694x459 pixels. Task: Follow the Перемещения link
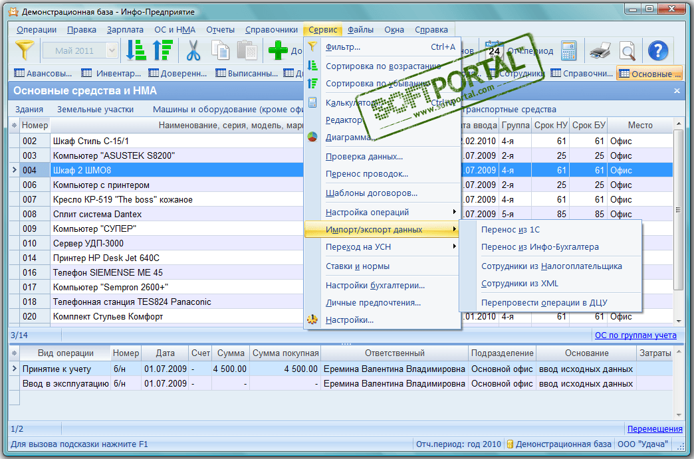(655, 429)
